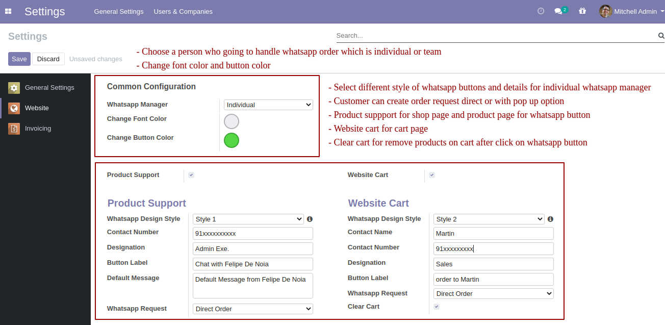665x325 pixels.
Task: Open the General Settings top menu
Action: [119, 11]
